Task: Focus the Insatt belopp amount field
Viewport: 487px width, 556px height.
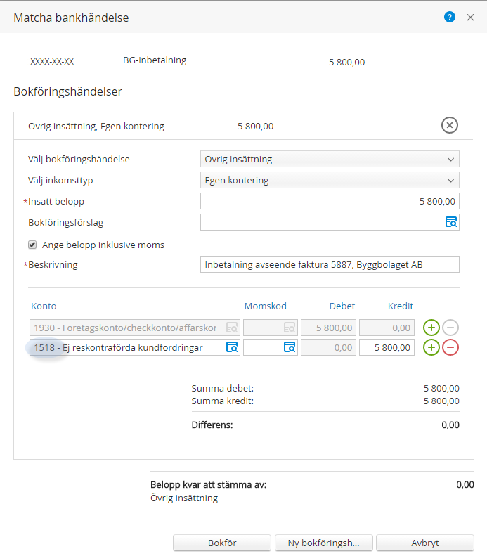Action: point(330,202)
